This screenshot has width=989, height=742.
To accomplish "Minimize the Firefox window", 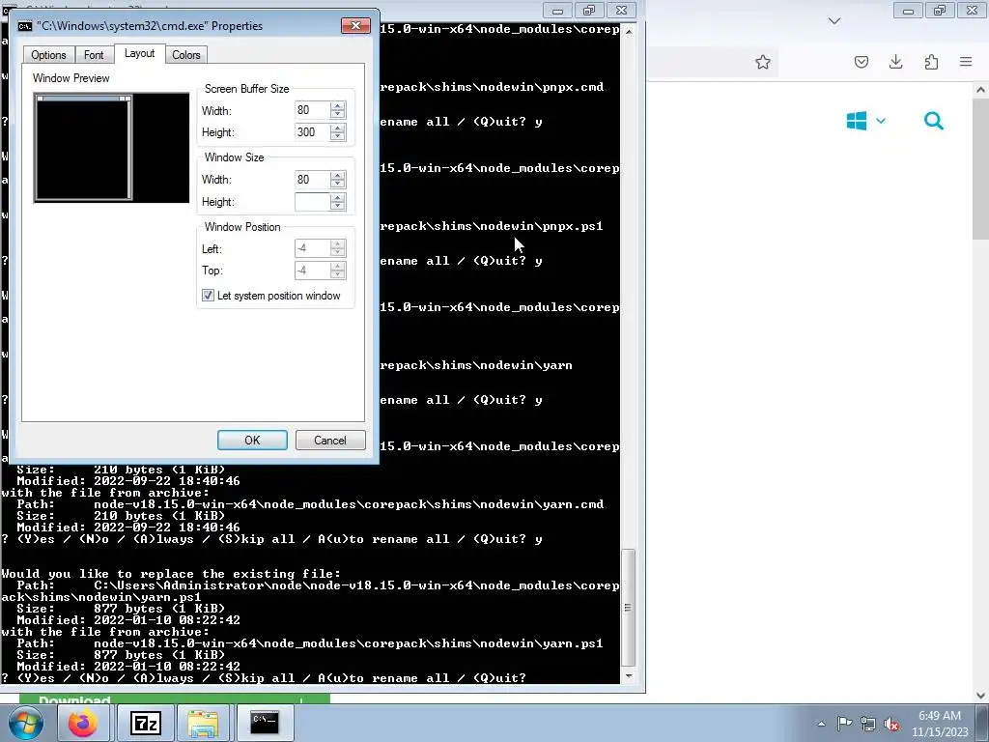I will (x=908, y=11).
